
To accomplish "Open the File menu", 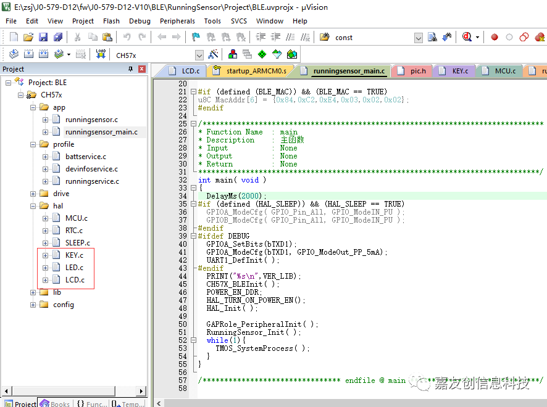I will (x=11, y=21).
